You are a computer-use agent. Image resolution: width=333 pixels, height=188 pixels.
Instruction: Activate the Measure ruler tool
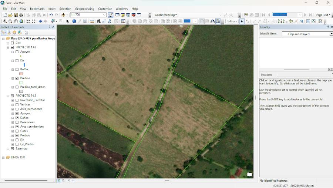tap(92, 21)
